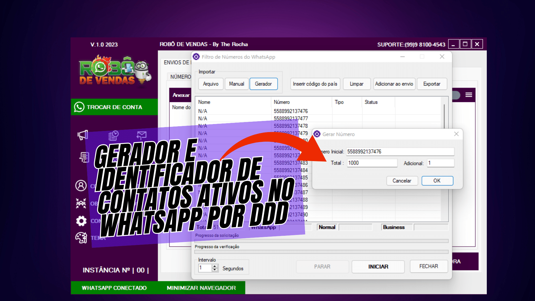
Task: Minimize the Filtro de Números window
Action: click(x=402, y=57)
